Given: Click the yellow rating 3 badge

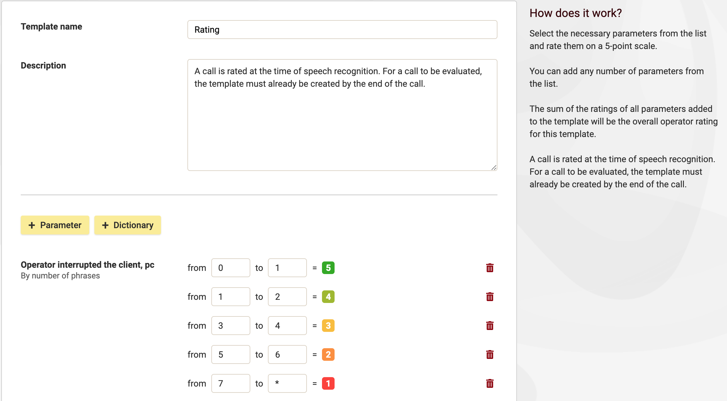Looking at the screenshot, I should (328, 326).
